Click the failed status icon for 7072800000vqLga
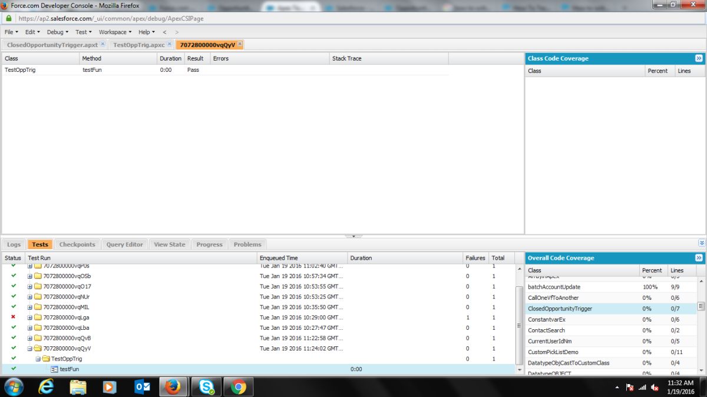This screenshot has height=397, width=707. (14, 317)
